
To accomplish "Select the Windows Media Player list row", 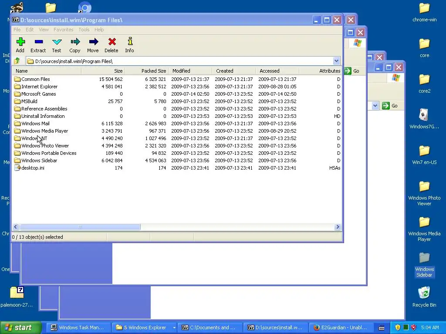I will (177, 130).
